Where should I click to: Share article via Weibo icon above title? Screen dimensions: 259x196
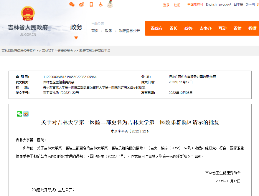[26, 114]
